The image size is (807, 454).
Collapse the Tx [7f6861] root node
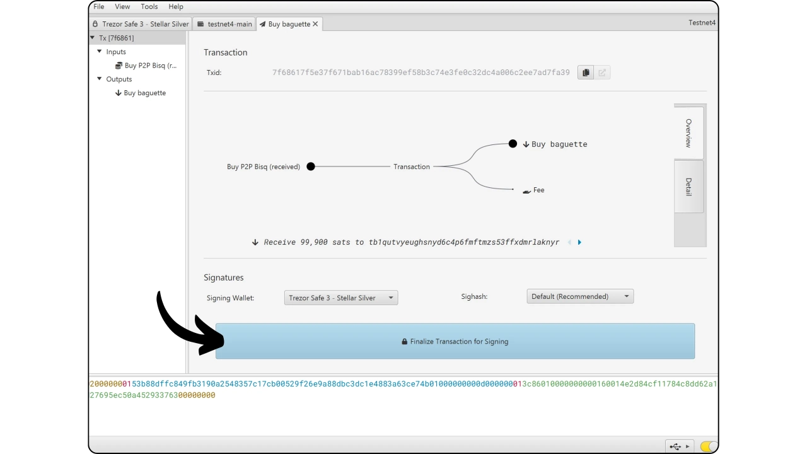tap(93, 38)
